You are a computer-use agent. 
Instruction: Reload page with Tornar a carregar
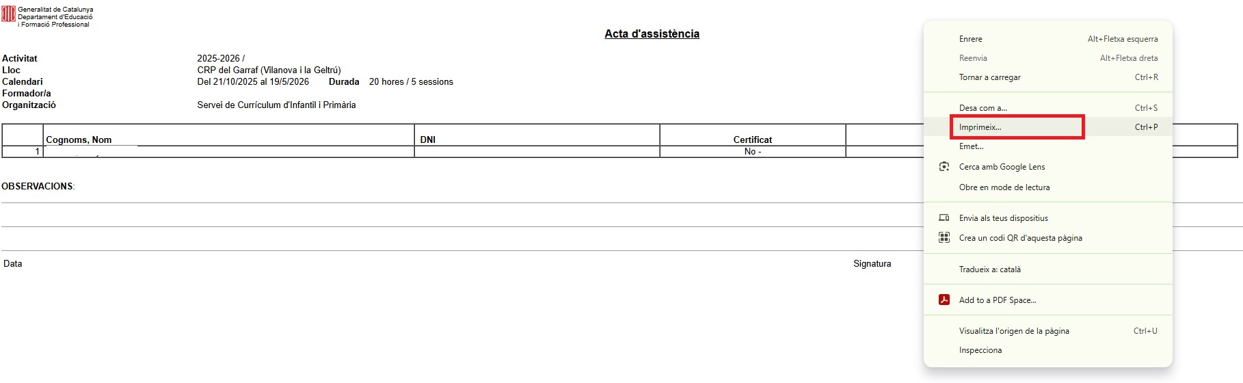point(989,77)
